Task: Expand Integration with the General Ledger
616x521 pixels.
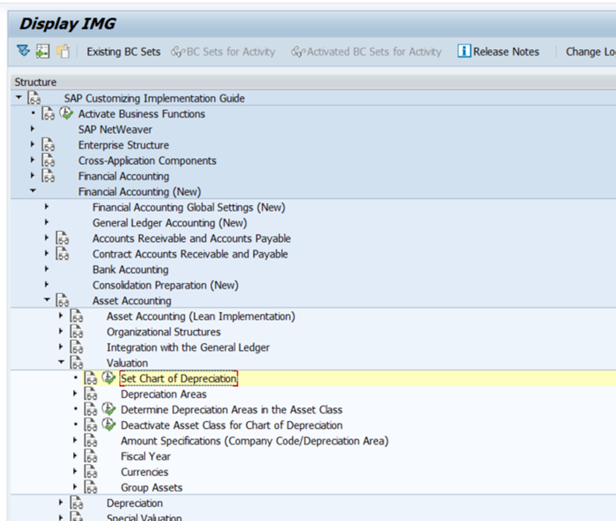Action: pyautogui.click(x=61, y=347)
